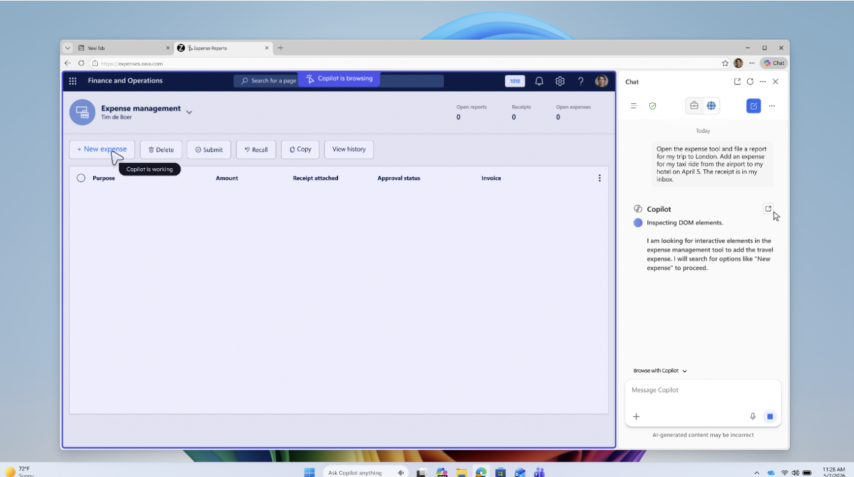The width and height of the screenshot is (854, 477).
Task: Open the browser profile avatar
Action: [x=738, y=63]
